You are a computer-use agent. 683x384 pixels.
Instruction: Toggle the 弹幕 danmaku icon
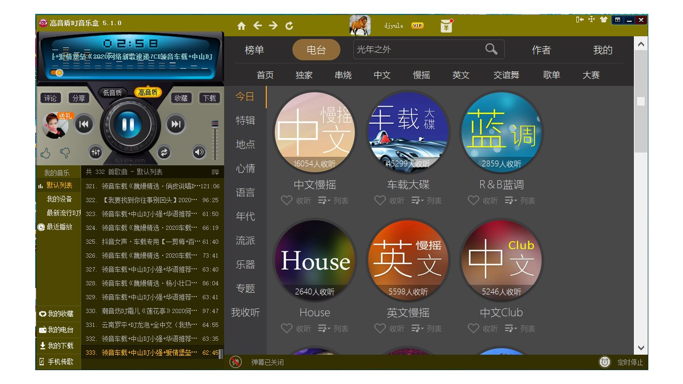[x=235, y=362]
